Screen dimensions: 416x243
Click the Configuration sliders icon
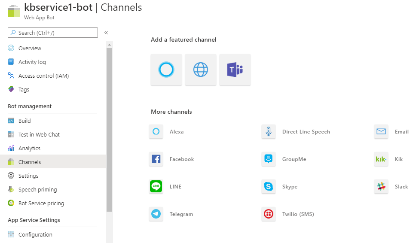11,234
